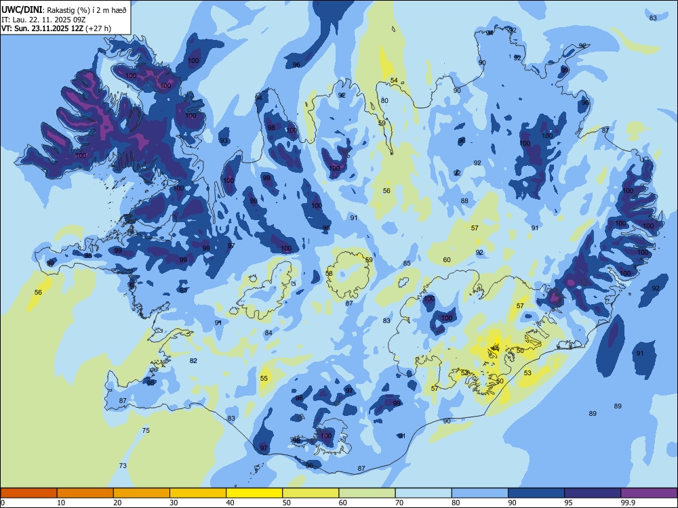
Task: Click the humidity value '55' on the map
Action: click(264, 379)
